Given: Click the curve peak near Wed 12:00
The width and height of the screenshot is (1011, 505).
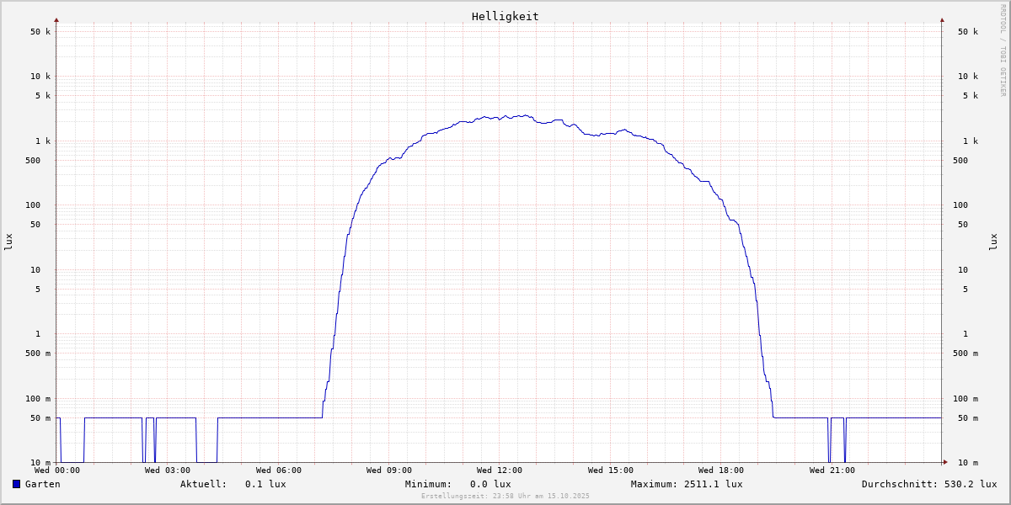Looking at the screenshot, I should pos(524,115).
